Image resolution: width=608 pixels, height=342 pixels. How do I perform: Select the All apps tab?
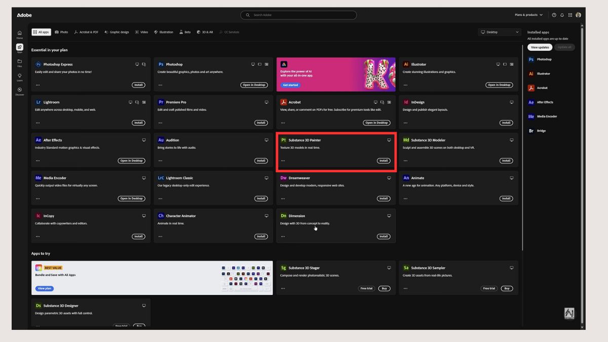(x=41, y=32)
